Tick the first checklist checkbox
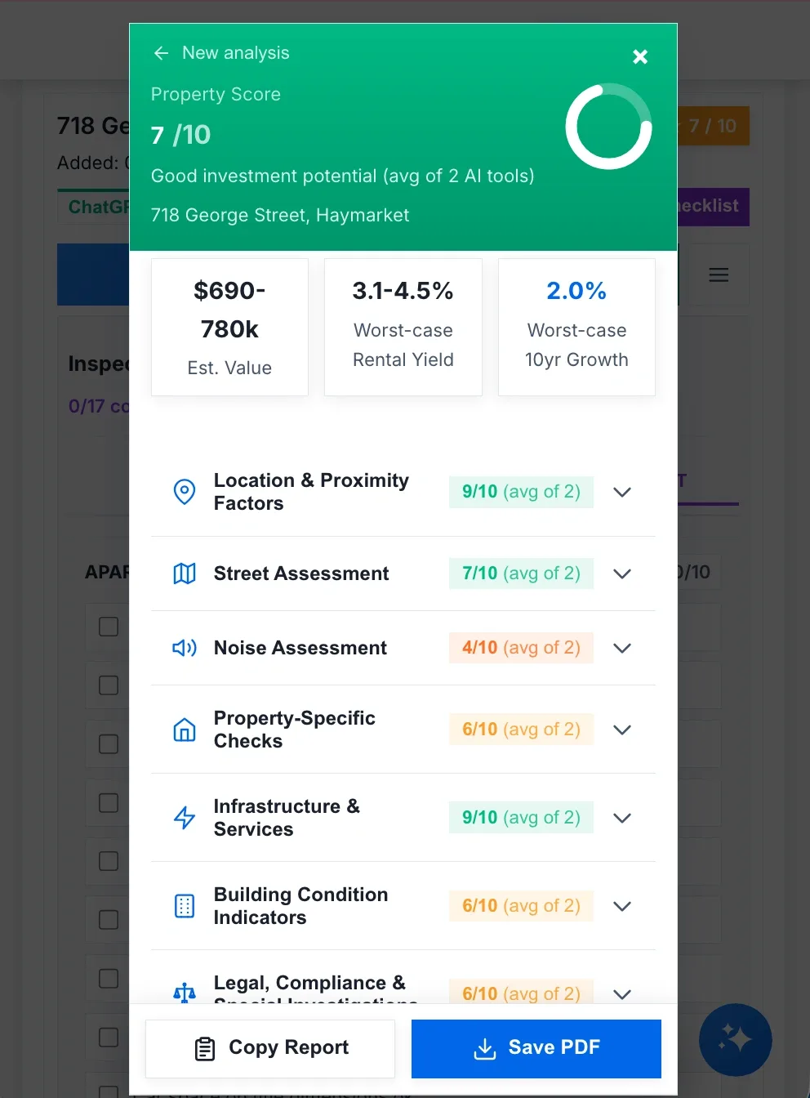 [109, 627]
